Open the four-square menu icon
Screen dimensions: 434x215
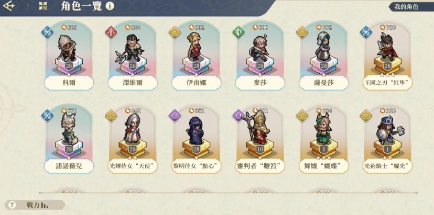tap(43, 6)
